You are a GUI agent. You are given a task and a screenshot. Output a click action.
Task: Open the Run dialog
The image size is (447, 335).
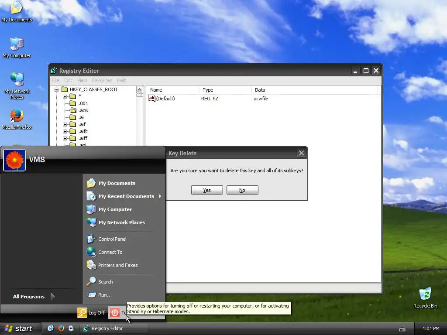tap(99, 295)
